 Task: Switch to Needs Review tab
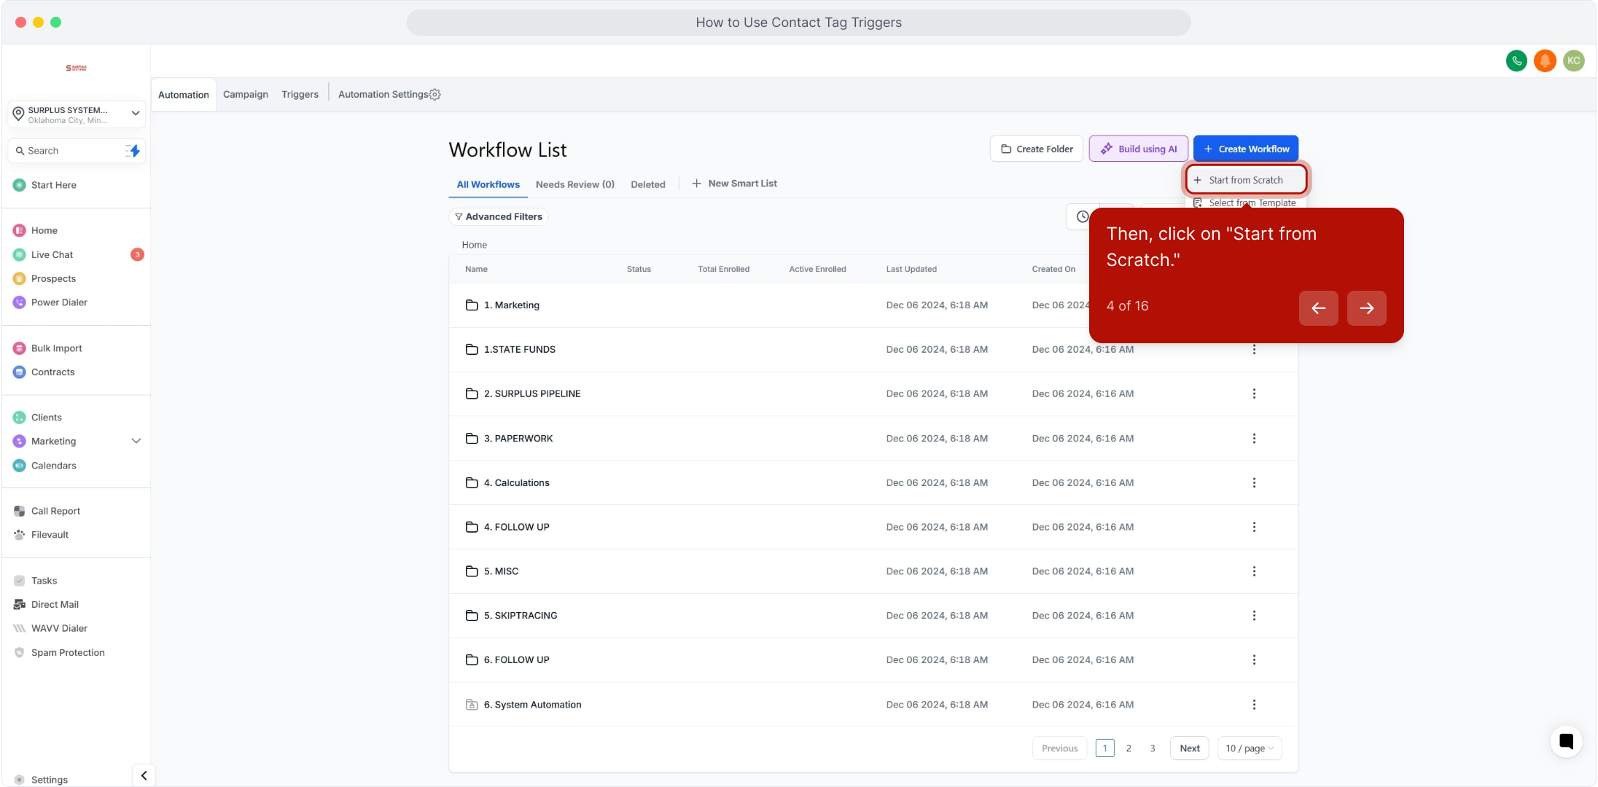[574, 184]
